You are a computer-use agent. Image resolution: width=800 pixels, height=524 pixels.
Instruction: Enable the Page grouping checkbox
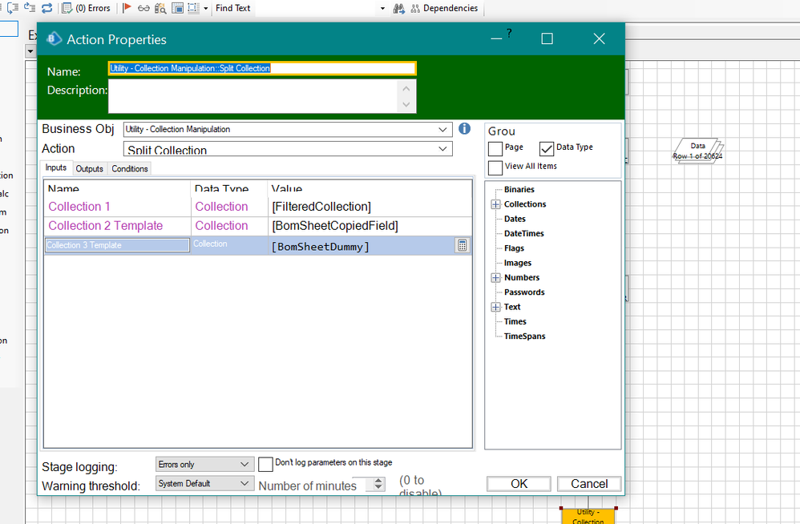[x=495, y=148]
